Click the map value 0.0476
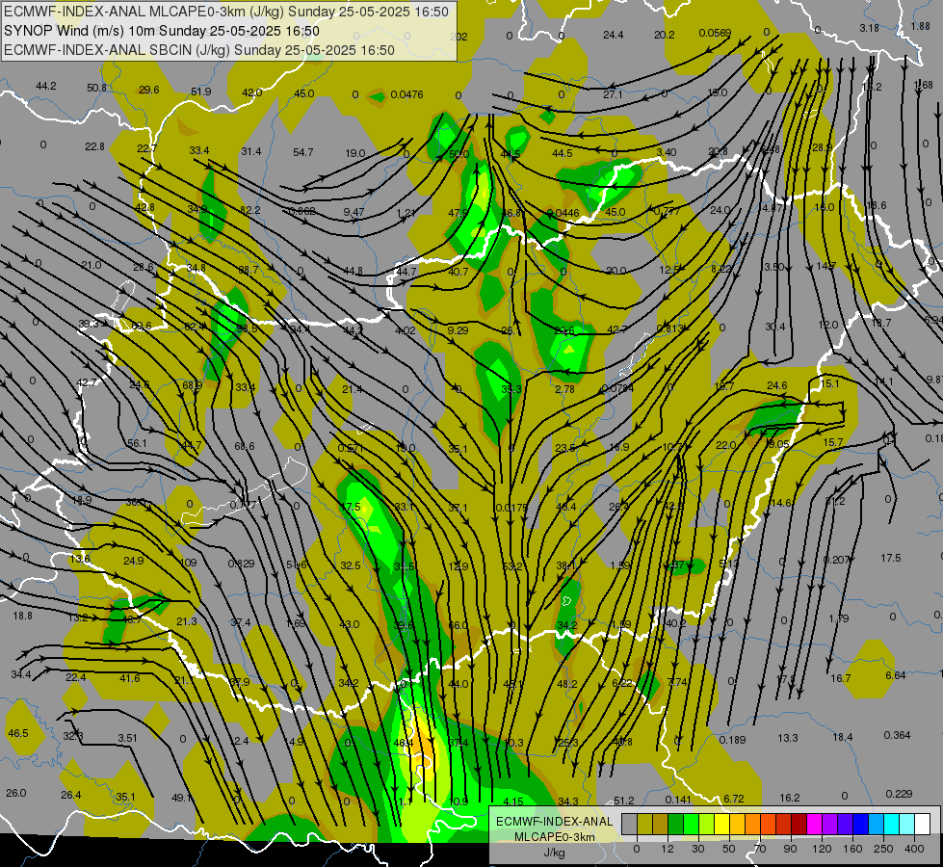Image resolution: width=943 pixels, height=867 pixels. click(406, 94)
